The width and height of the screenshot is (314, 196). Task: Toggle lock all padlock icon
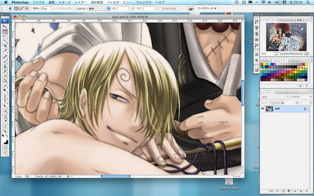283,103
